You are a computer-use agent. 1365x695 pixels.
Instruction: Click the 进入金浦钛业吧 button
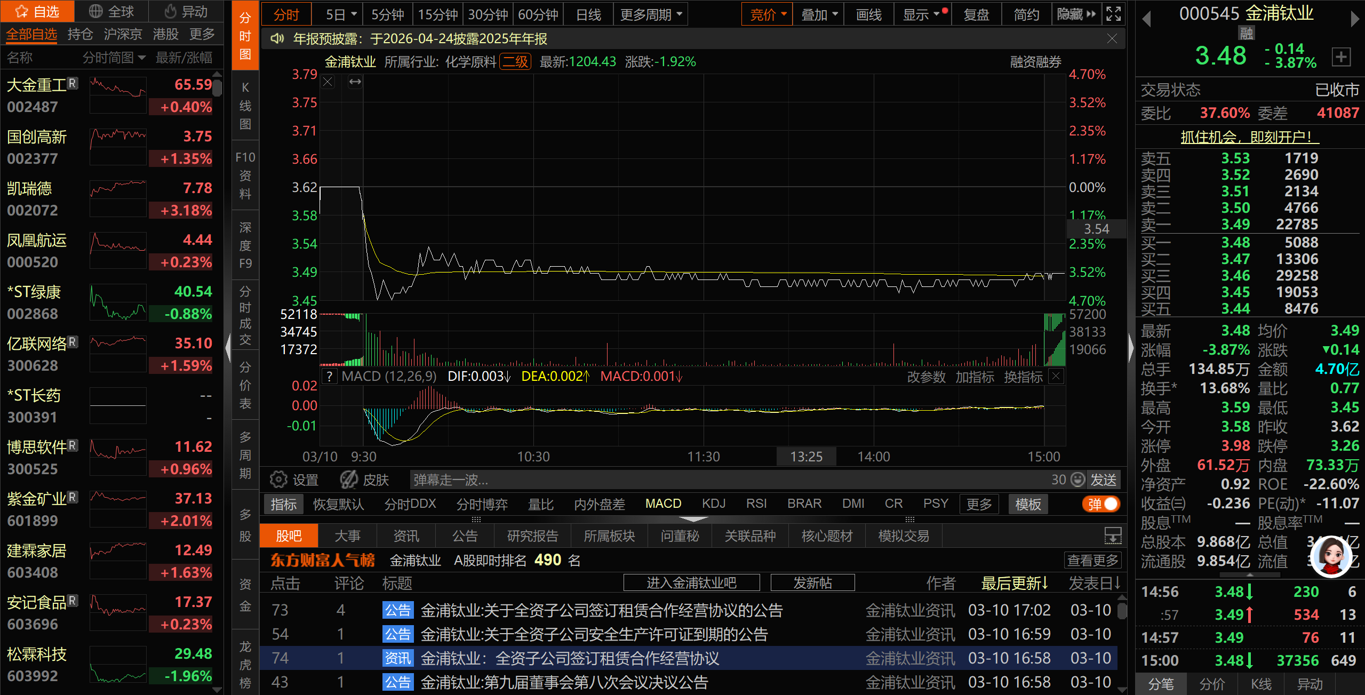(x=691, y=582)
